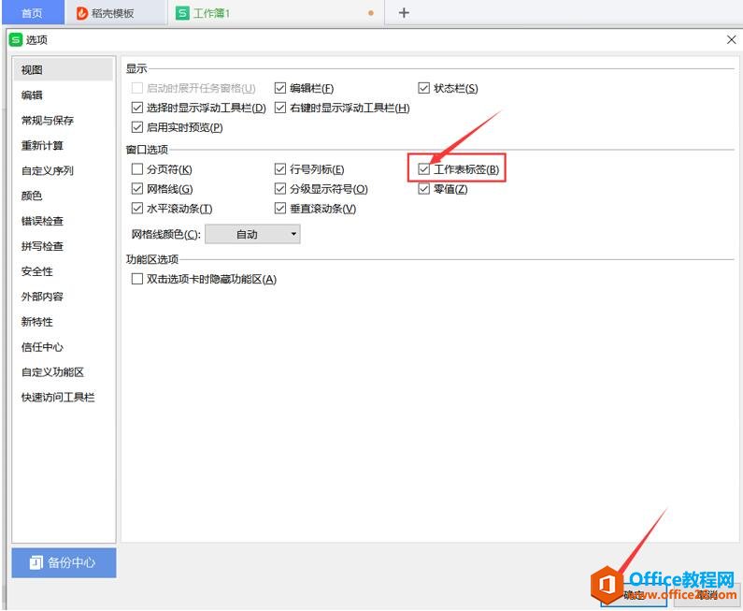Uncheck 工作表标签 checkbox
Screen dimensions: 743x611
click(423, 168)
